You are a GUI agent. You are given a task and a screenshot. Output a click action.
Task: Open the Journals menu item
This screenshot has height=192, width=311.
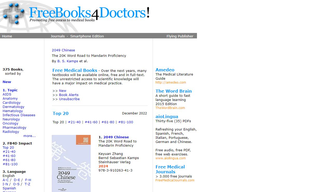point(58,36)
